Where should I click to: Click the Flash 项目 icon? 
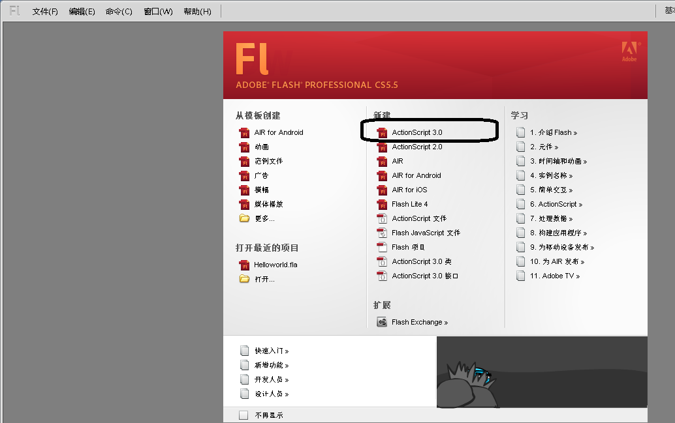click(x=383, y=247)
